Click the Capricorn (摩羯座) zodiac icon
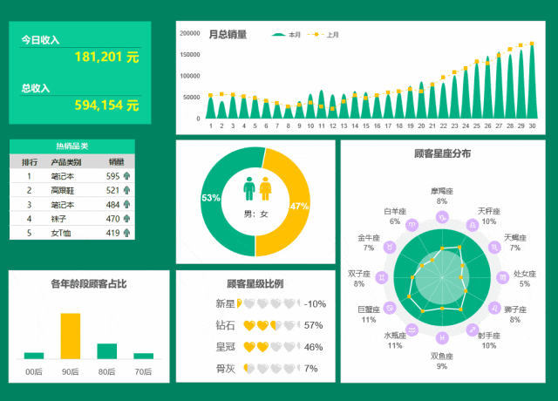Screen dimensions: 558x401 pyautogui.click(x=442, y=215)
